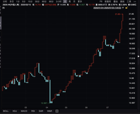Image resolution: width=140 pixels, height=114 pixels.
Task: Click the 12.387 low price marker
Action: tap(44, 103)
